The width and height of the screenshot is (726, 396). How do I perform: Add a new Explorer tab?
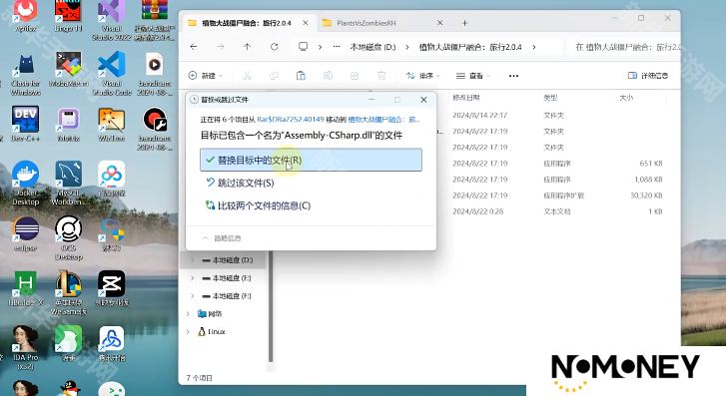pos(465,23)
